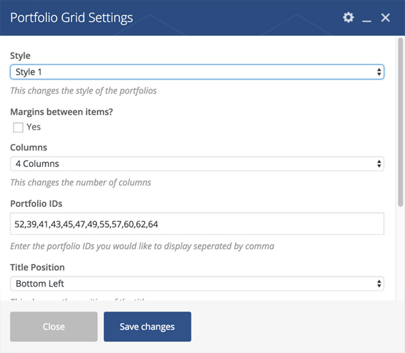Click the vertical scrollbar thumb
This screenshot has height=353, width=405.
(x=400, y=122)
